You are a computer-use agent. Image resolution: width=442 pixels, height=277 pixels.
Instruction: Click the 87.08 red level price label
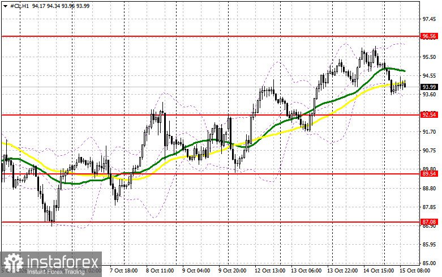[x=429, y=222]
